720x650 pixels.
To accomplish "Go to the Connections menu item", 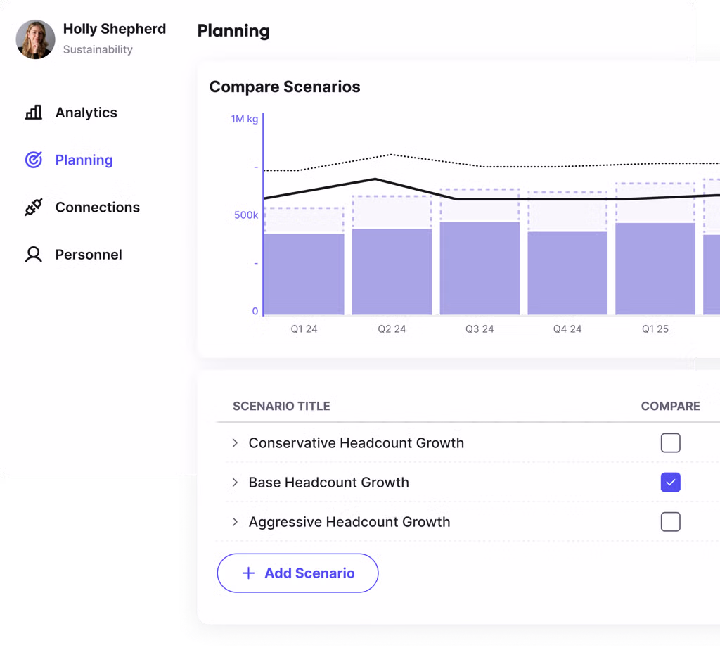I will pos(83,208).
